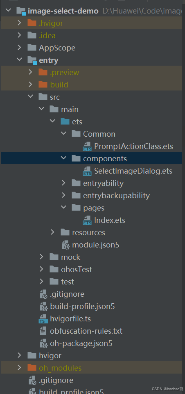Screen dimensions: 185x394
Task: Select the AppScope folder
Action: 57,48
